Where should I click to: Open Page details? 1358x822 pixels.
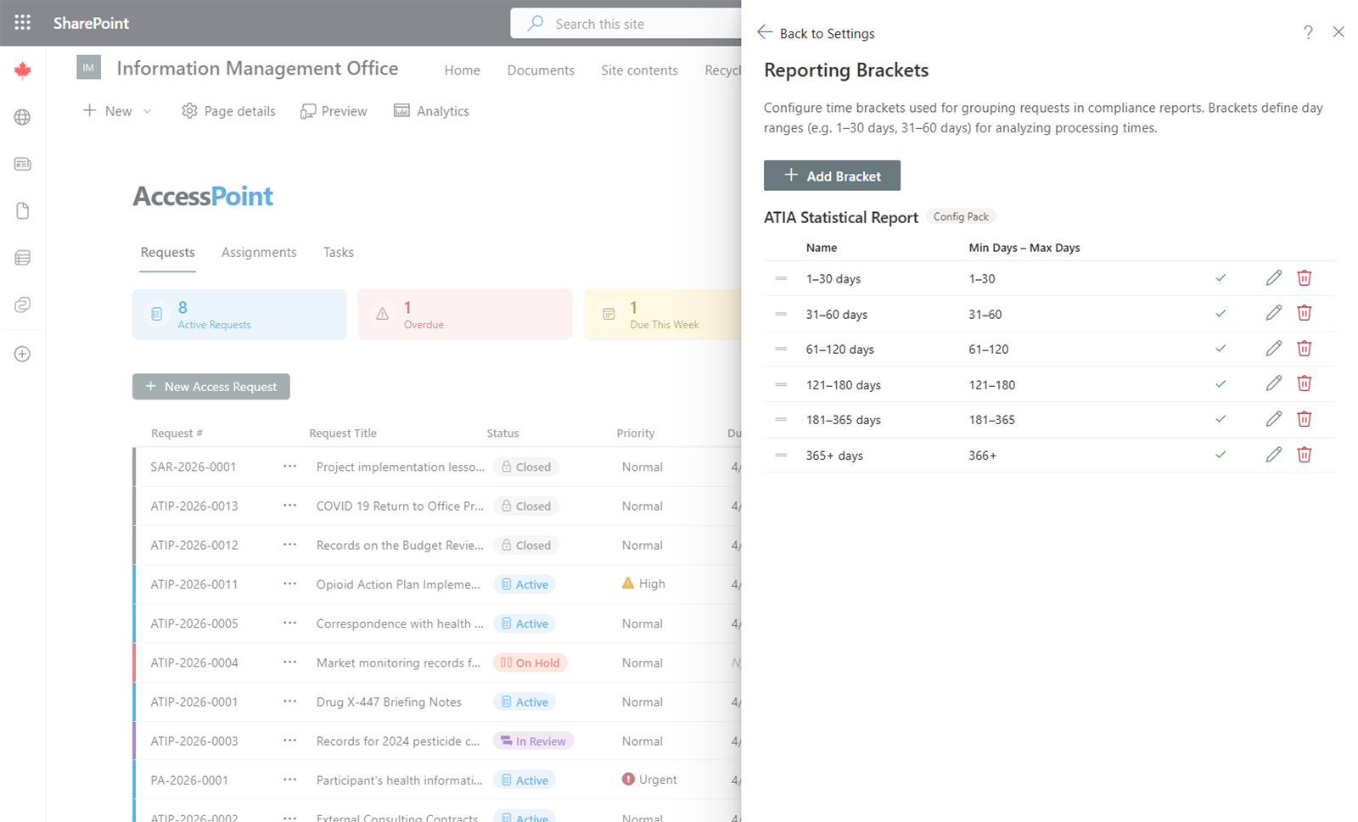[x=227, y=110]
